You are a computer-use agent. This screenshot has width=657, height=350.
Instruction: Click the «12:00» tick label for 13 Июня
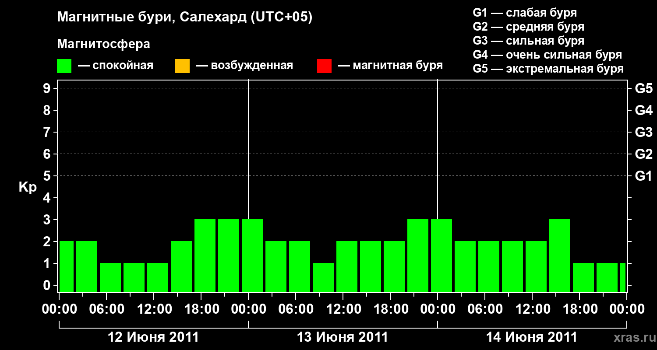point(345,309)
